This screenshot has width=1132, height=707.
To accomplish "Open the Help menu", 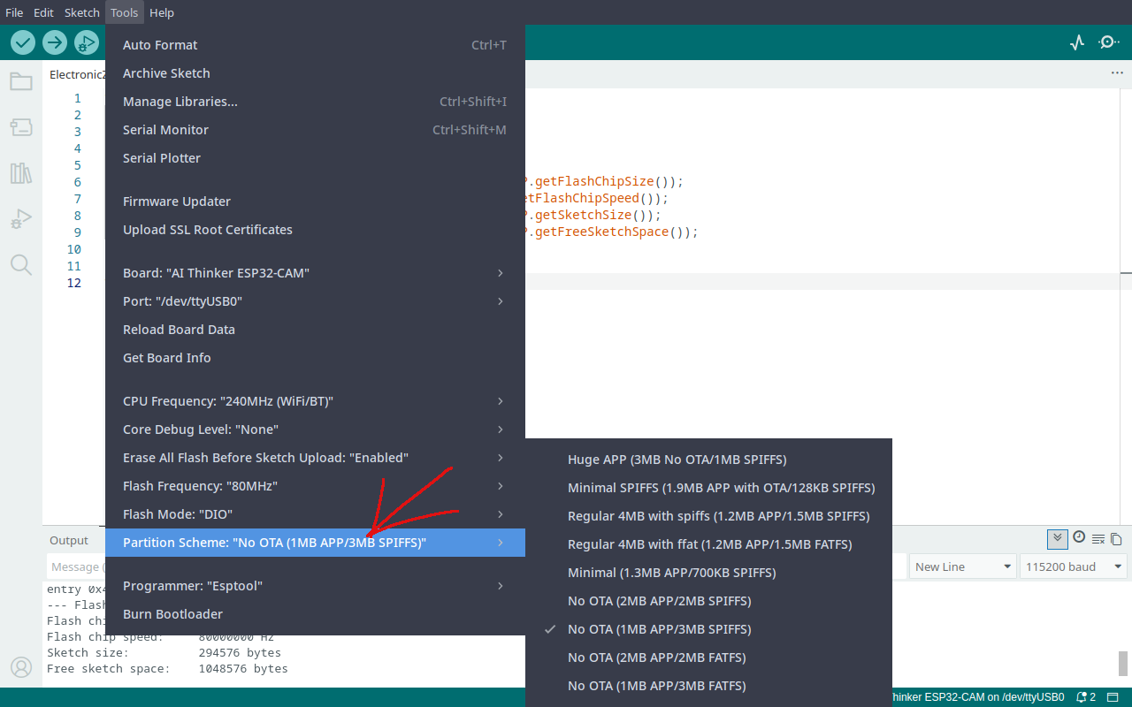I will coord(162,12).
